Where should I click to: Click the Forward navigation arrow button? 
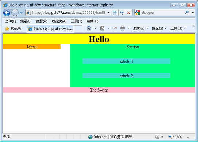point(15,13)
